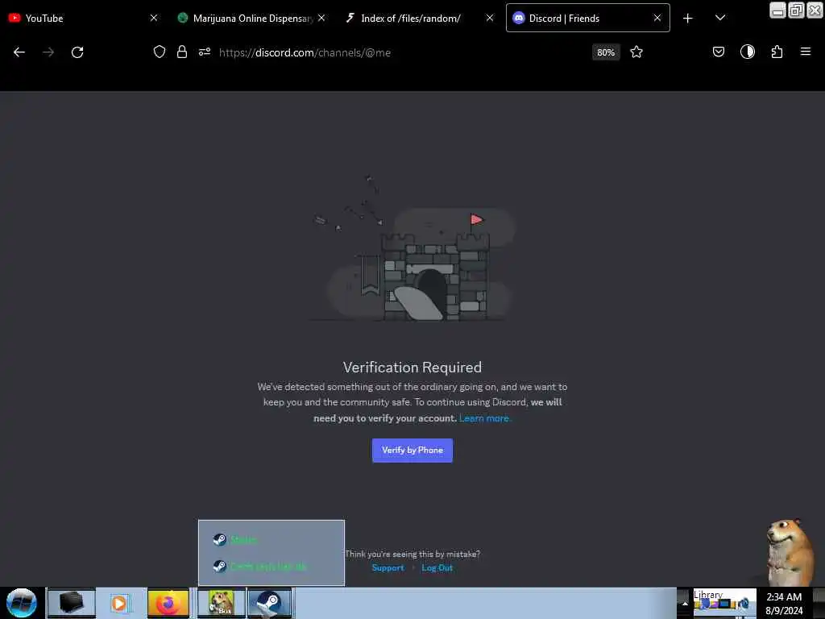Open the clock showing 2:34 AM
Screen dimensions: 825x619
[x=784, y=603]
